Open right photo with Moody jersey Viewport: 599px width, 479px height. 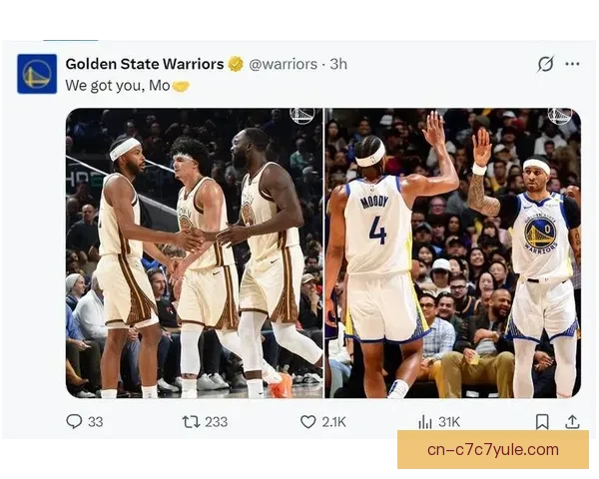[x=453, y=252]
